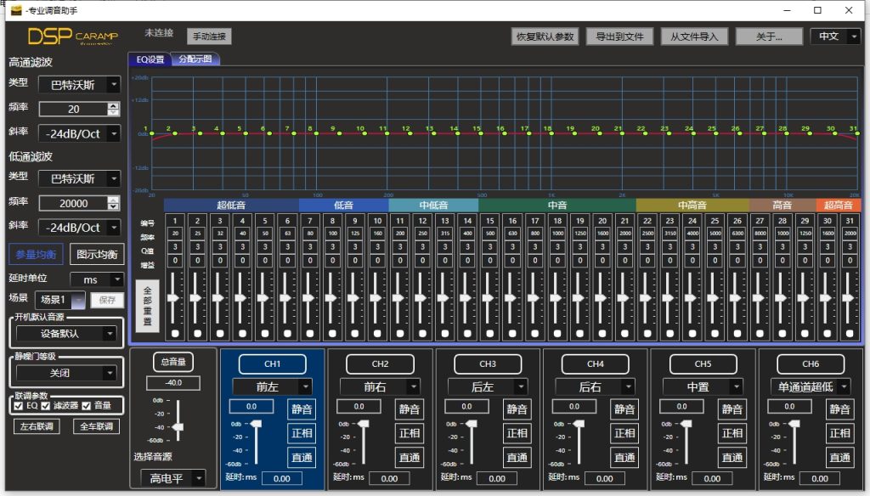Viewport: 870px width, 496px height.
Task: Click EQ curve node number 1
Action: 151,133
